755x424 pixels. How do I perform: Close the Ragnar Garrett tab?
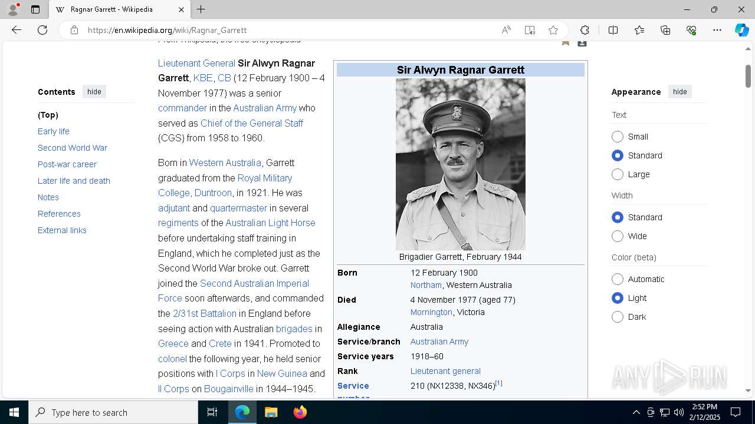click(x=181, y=9)
